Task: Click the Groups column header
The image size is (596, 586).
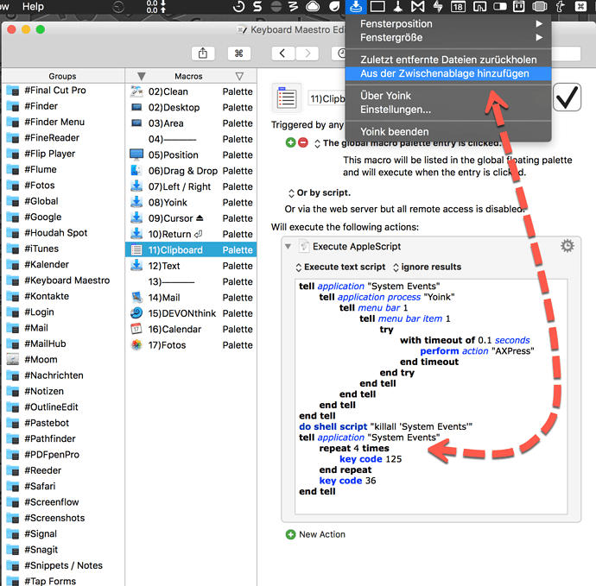Action: click(63, 76)
